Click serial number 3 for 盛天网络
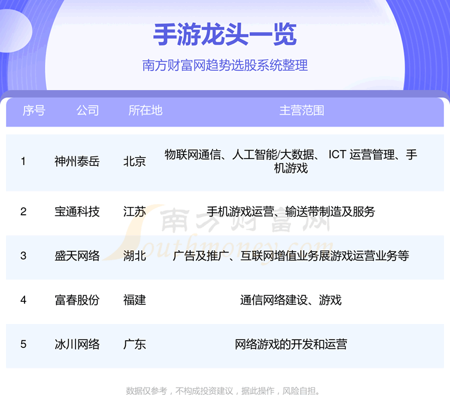 pyautogui.click(x=23, y=256)
